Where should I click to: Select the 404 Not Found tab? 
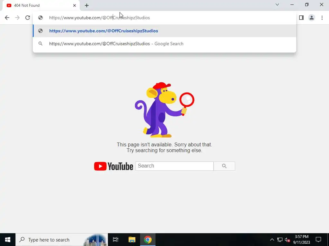tap(41, 5)
